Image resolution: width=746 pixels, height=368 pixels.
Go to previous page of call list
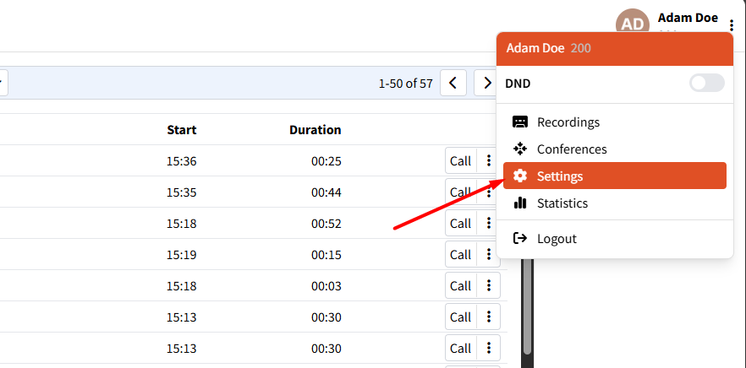tap(453, 84)
